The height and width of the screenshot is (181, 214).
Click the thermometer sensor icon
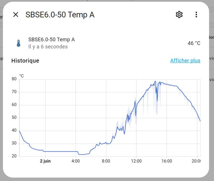click(19, 43)
